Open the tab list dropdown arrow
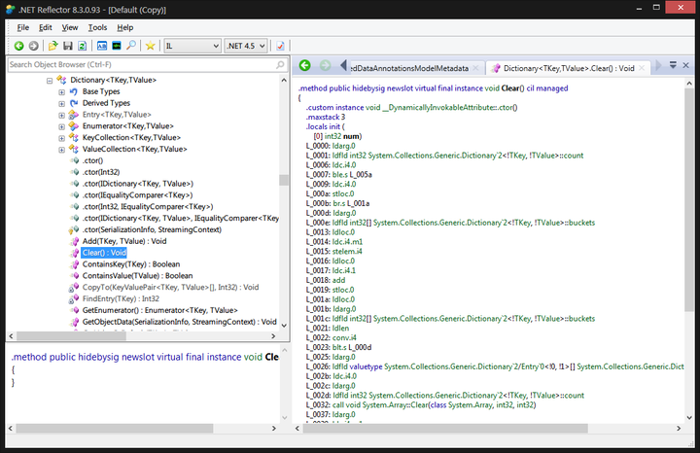700x453 pixels. (x=672, y=66)
